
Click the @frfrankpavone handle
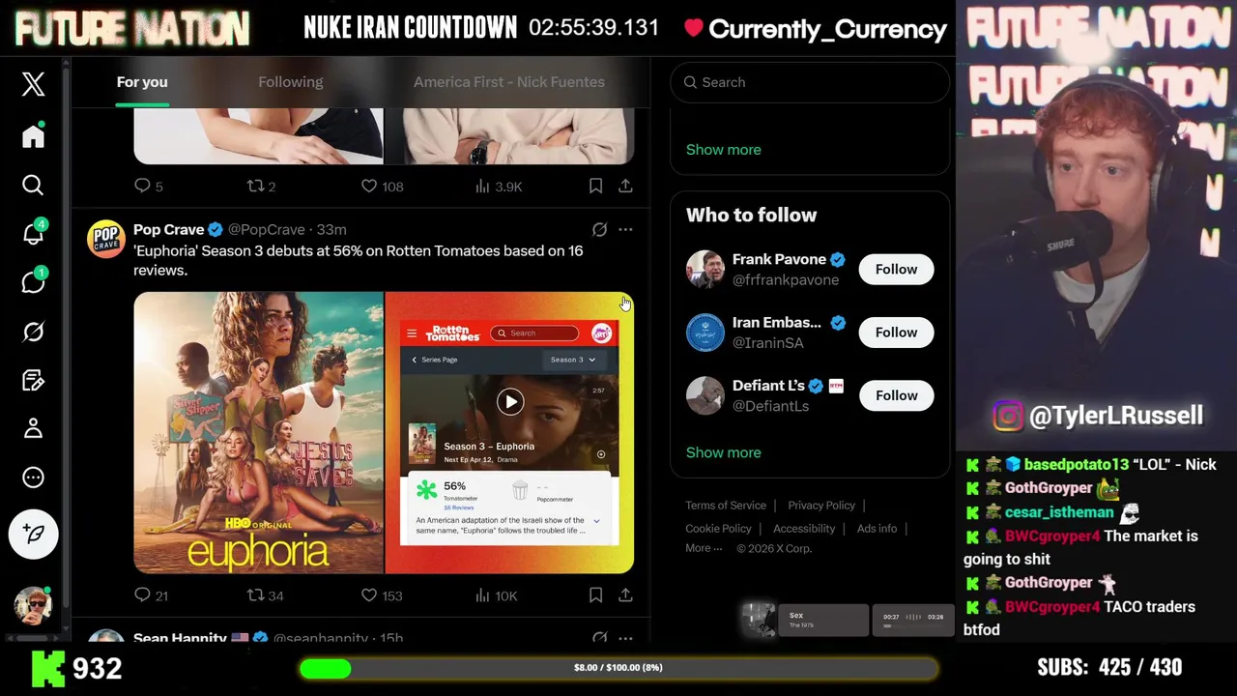785,280
